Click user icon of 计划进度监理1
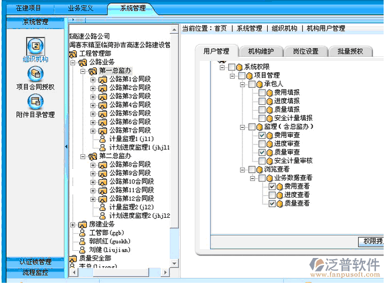 103,147
